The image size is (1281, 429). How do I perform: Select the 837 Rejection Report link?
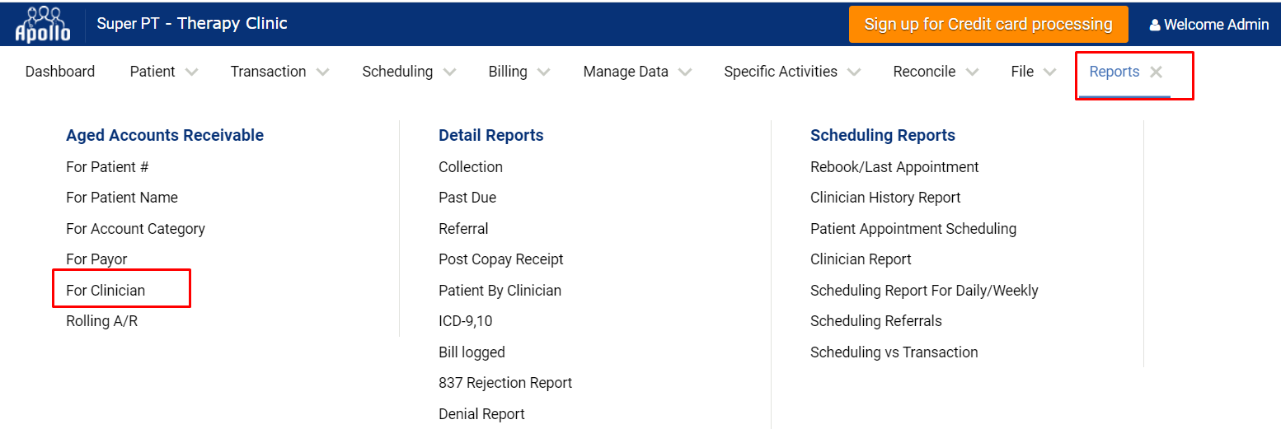pos(505,383)
